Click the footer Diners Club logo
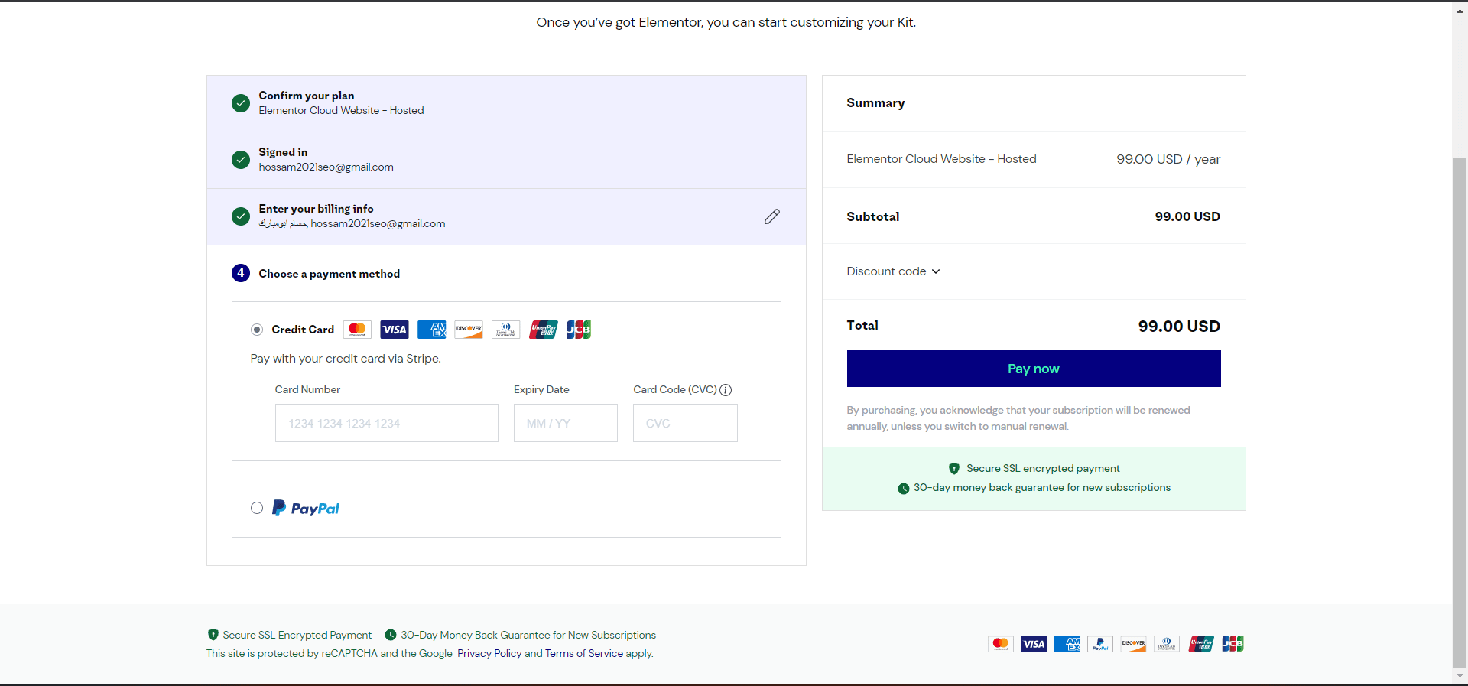The height and width of the screenshot is (686, 1468). (1167, 644)
